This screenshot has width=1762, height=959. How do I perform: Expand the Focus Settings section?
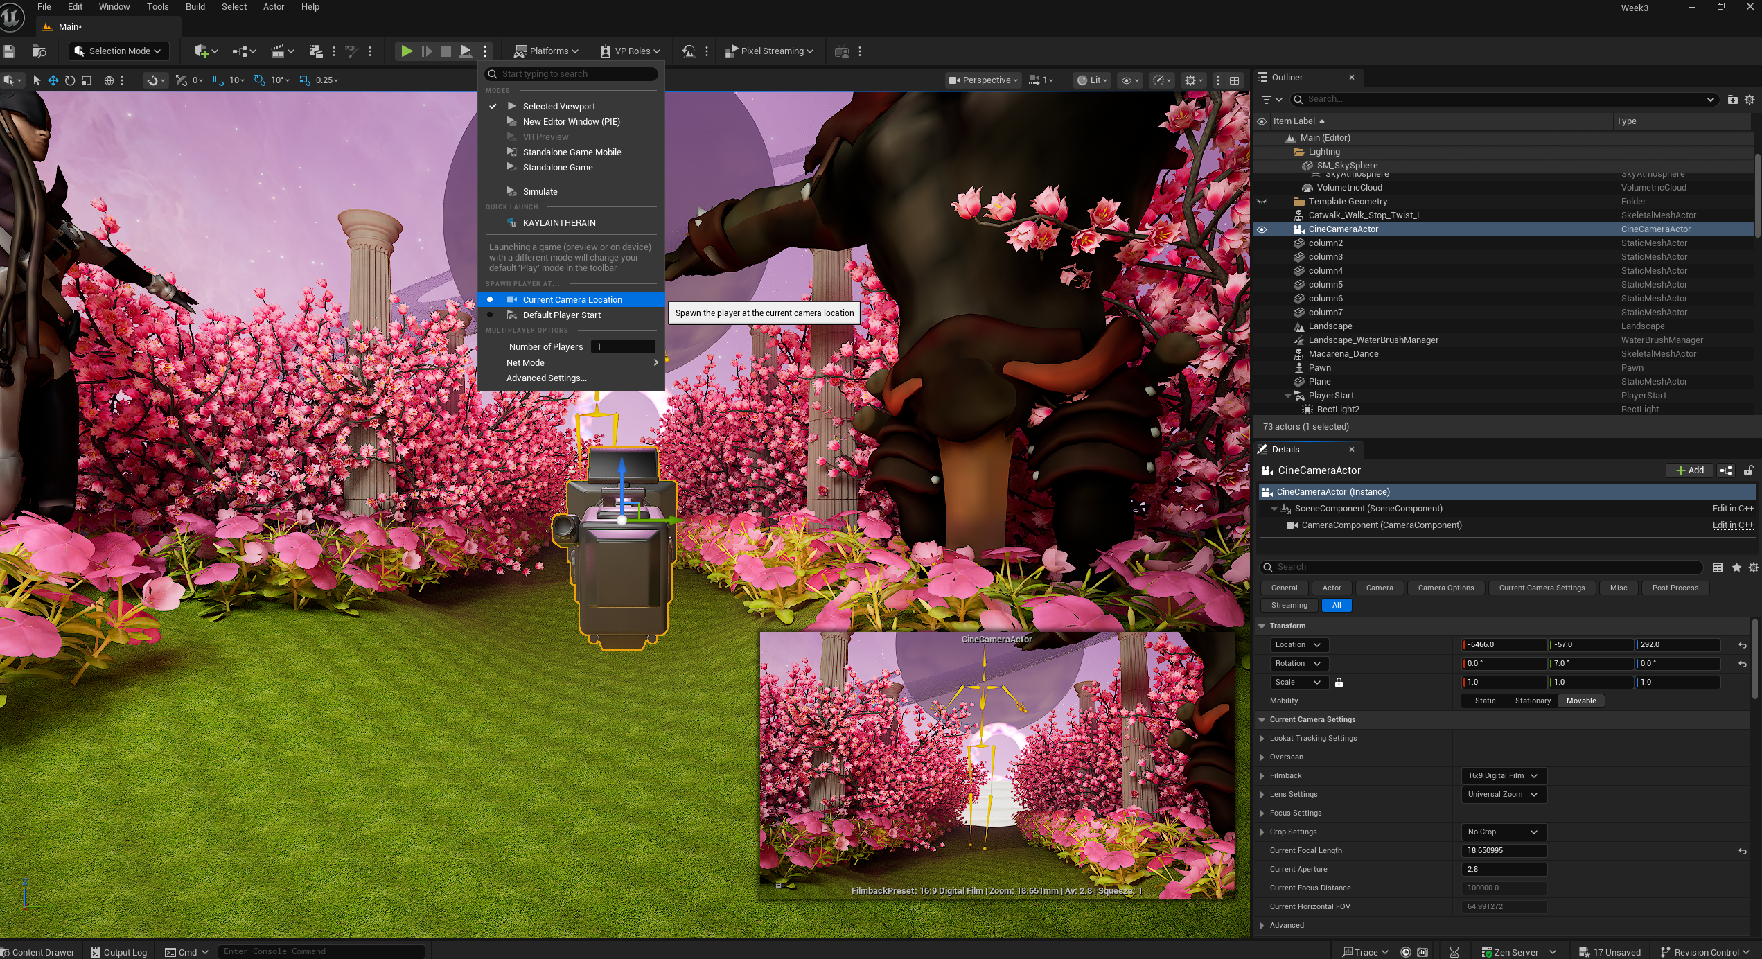[1262, 813]
